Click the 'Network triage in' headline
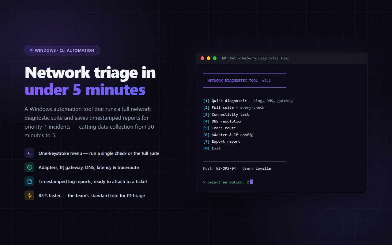The image size is (392, 245). click(x=90, y=73)
